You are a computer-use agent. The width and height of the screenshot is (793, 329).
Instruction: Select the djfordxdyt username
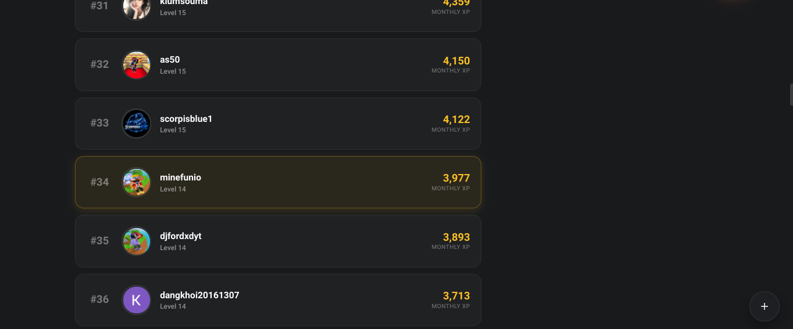[180, 236]
